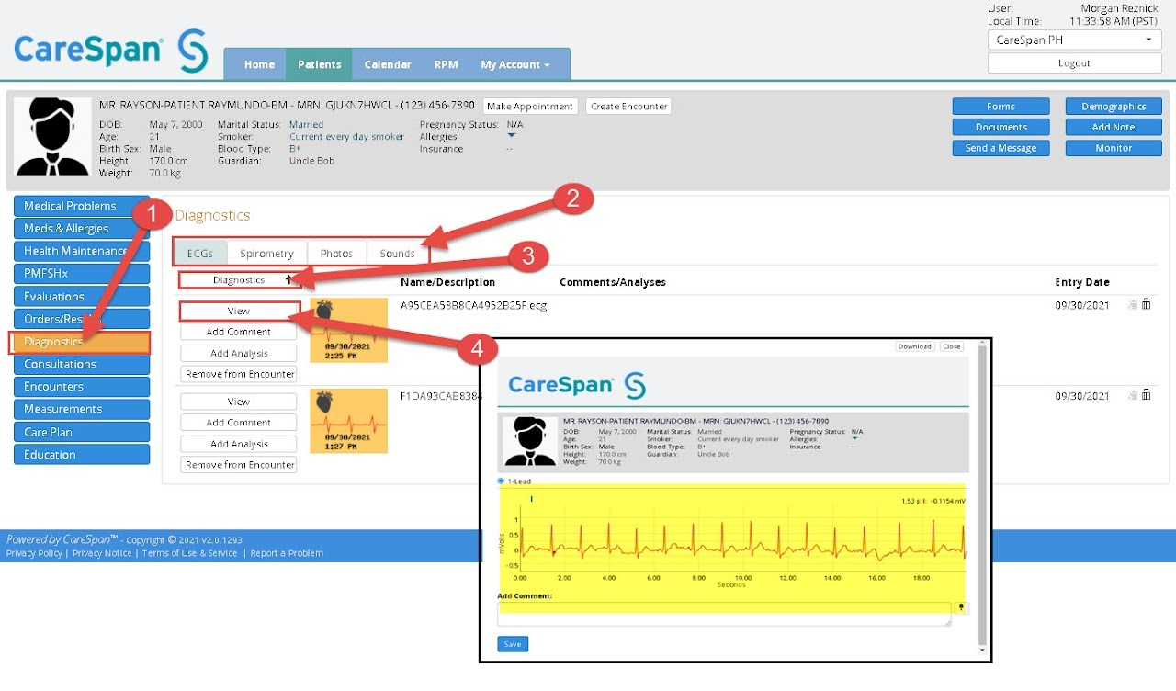Open Encounters in the sidebar
The width and height of the screenshot is (1176, 691).
click(x=81, y=387)
